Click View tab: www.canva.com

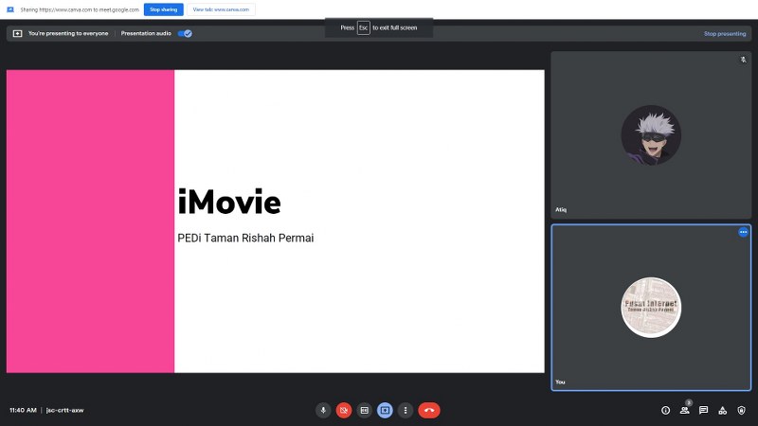tap(221, 9)
